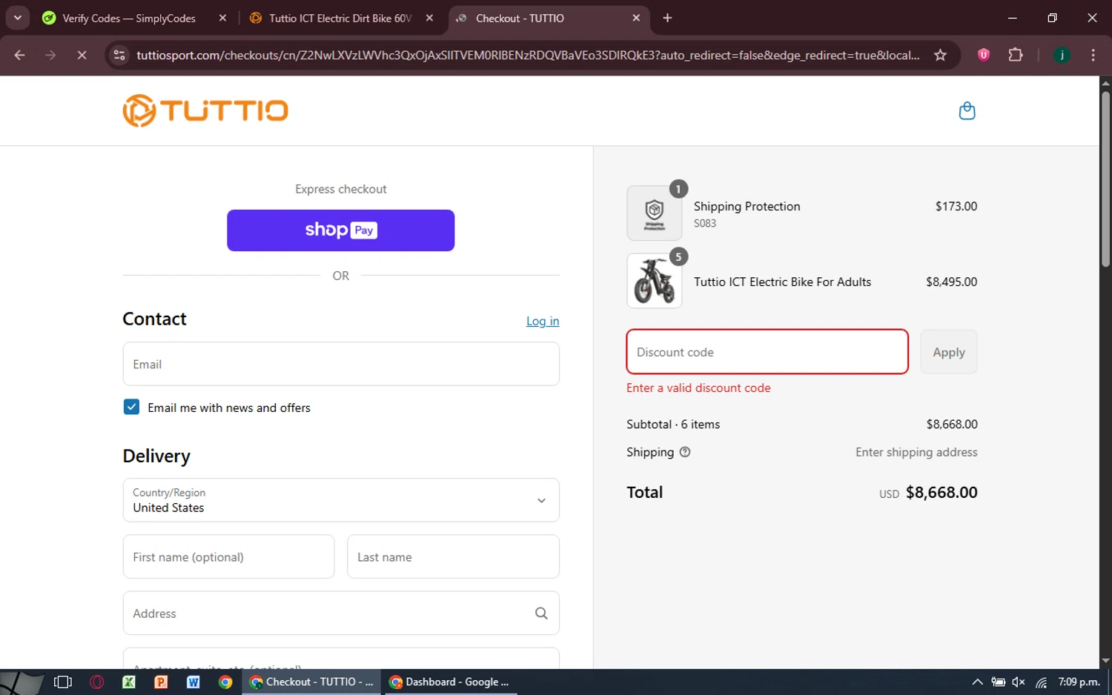This screenshot has height=695, width=1112.
Task: Click the $173.00 Shipping Protection price
Action: (x=956, y=206)
